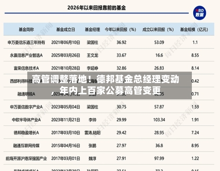Click manager name 王文龙

click(92, 55)
